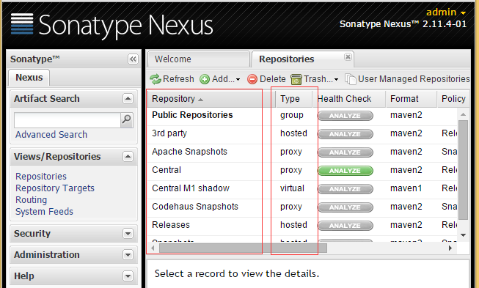Collapse the Sonatype side panel
This screenshot has width=479, height=288.
pos(133,59)
